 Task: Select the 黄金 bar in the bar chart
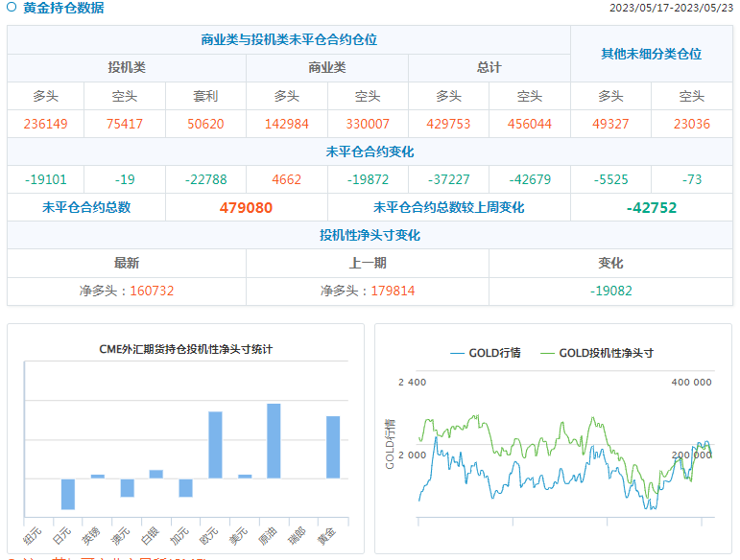[x=332, y=447]
